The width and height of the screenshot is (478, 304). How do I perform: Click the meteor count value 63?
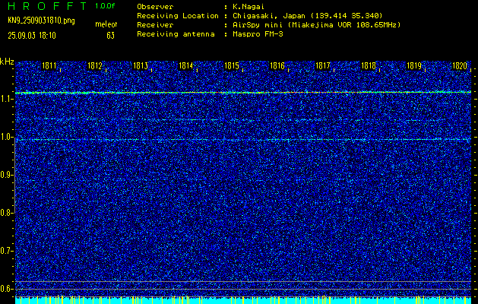point(111,36)
